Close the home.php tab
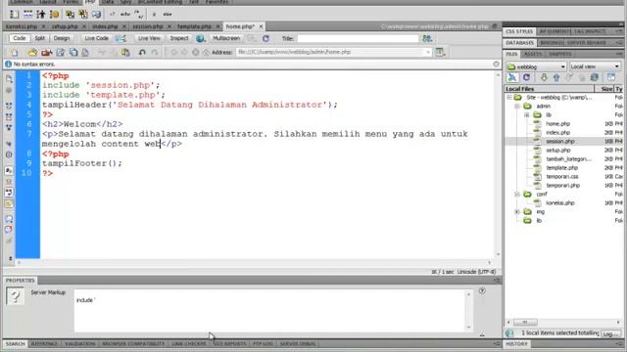The height and width of the screenshot is (352, 627). click(261, 26)
